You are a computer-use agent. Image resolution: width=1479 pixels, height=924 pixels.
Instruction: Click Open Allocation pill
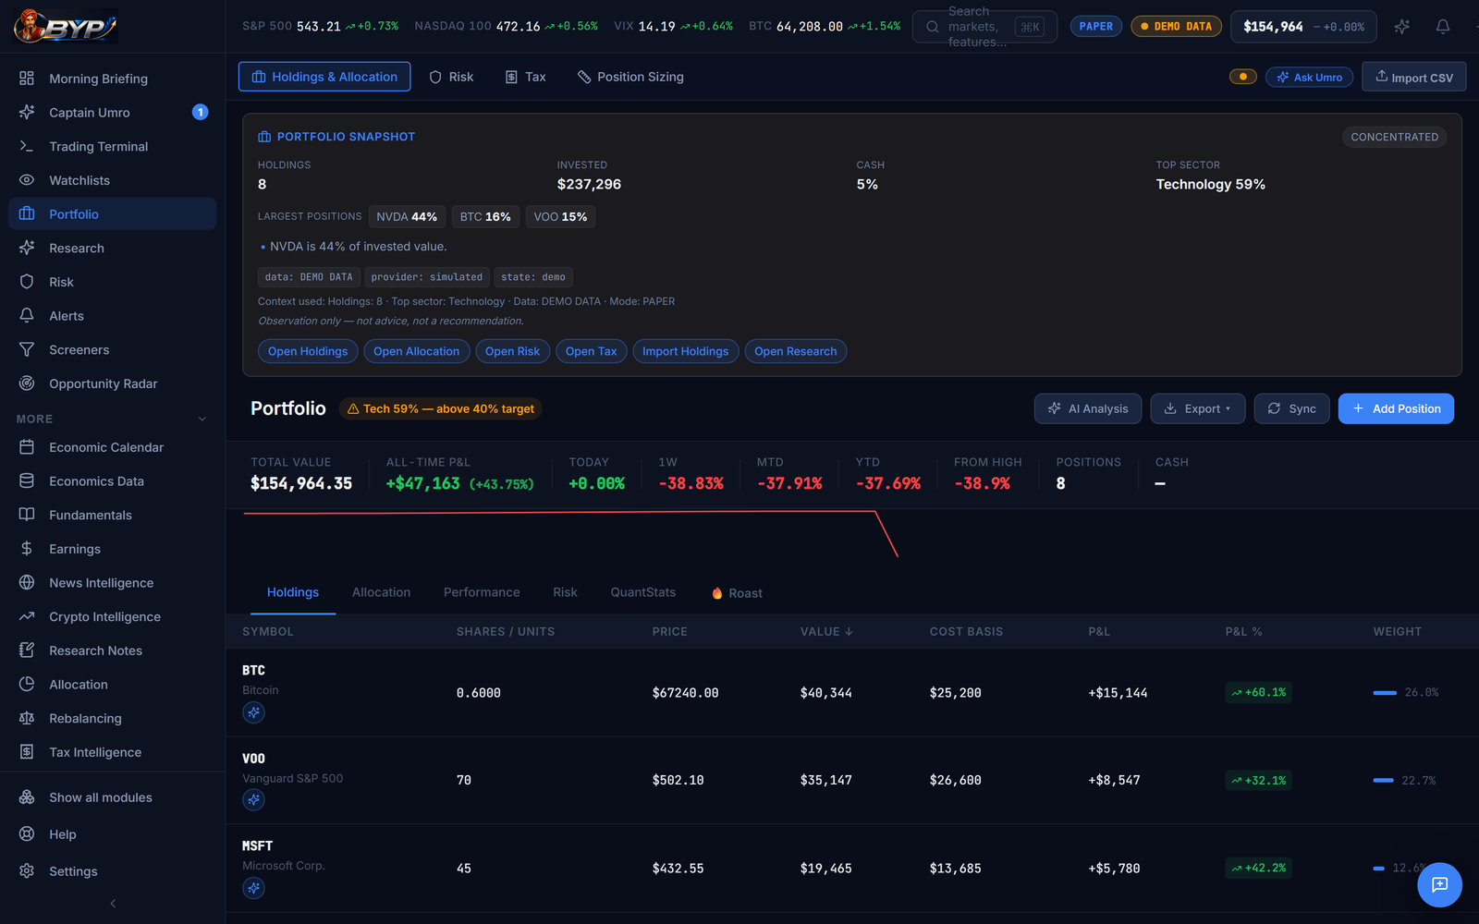416,351
